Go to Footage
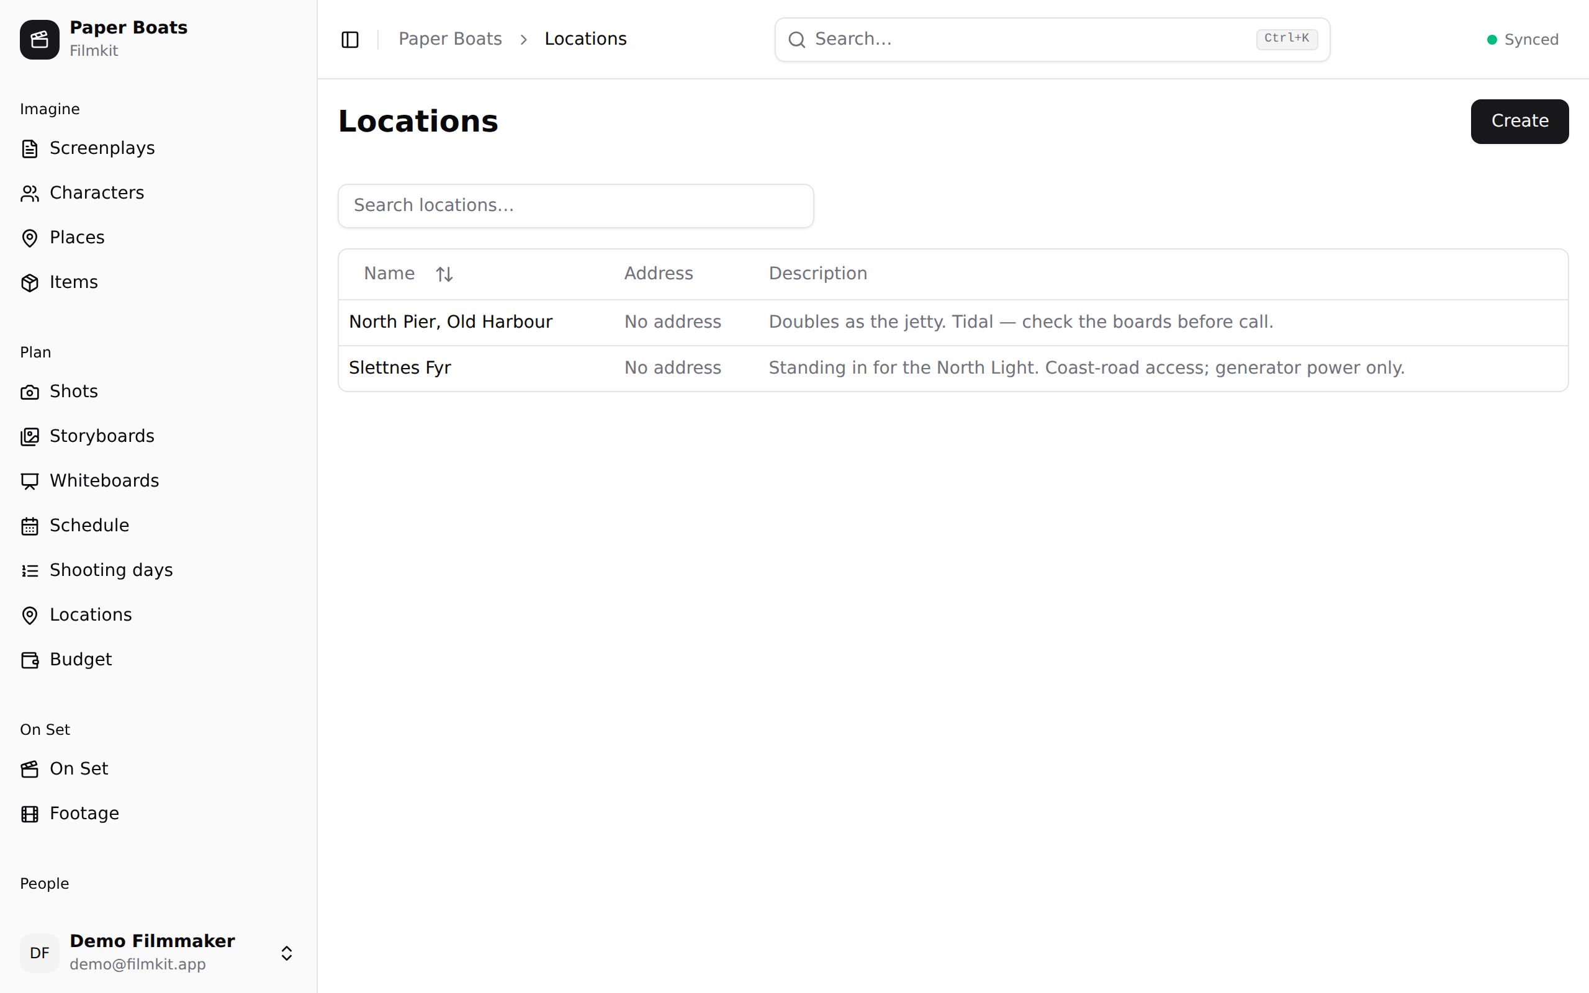Viewport: 1589px width, 993px height. tap(158, 813)
